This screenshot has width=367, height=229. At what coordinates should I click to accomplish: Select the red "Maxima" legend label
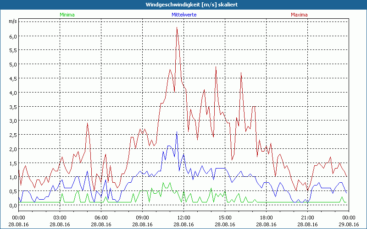pos(299,15)
